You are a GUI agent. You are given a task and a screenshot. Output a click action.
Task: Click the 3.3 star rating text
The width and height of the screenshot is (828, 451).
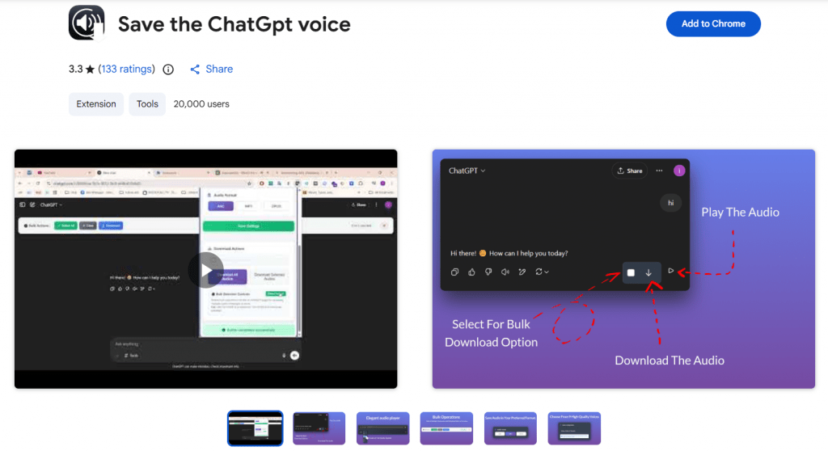point(82,70)
